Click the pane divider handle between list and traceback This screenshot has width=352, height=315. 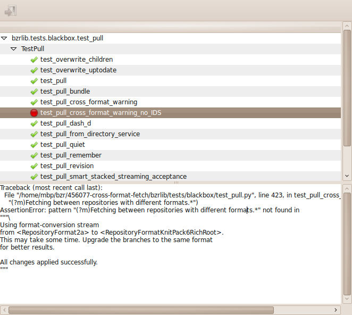[x=176, y=183]
